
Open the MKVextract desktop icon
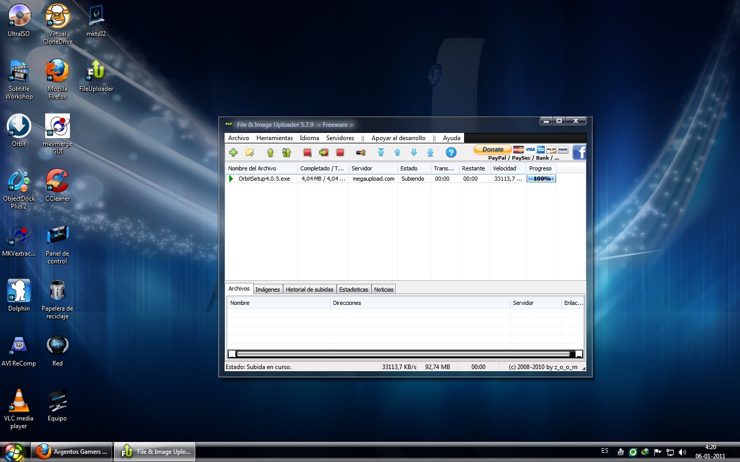pyautogui.click(x=19, y=241)
